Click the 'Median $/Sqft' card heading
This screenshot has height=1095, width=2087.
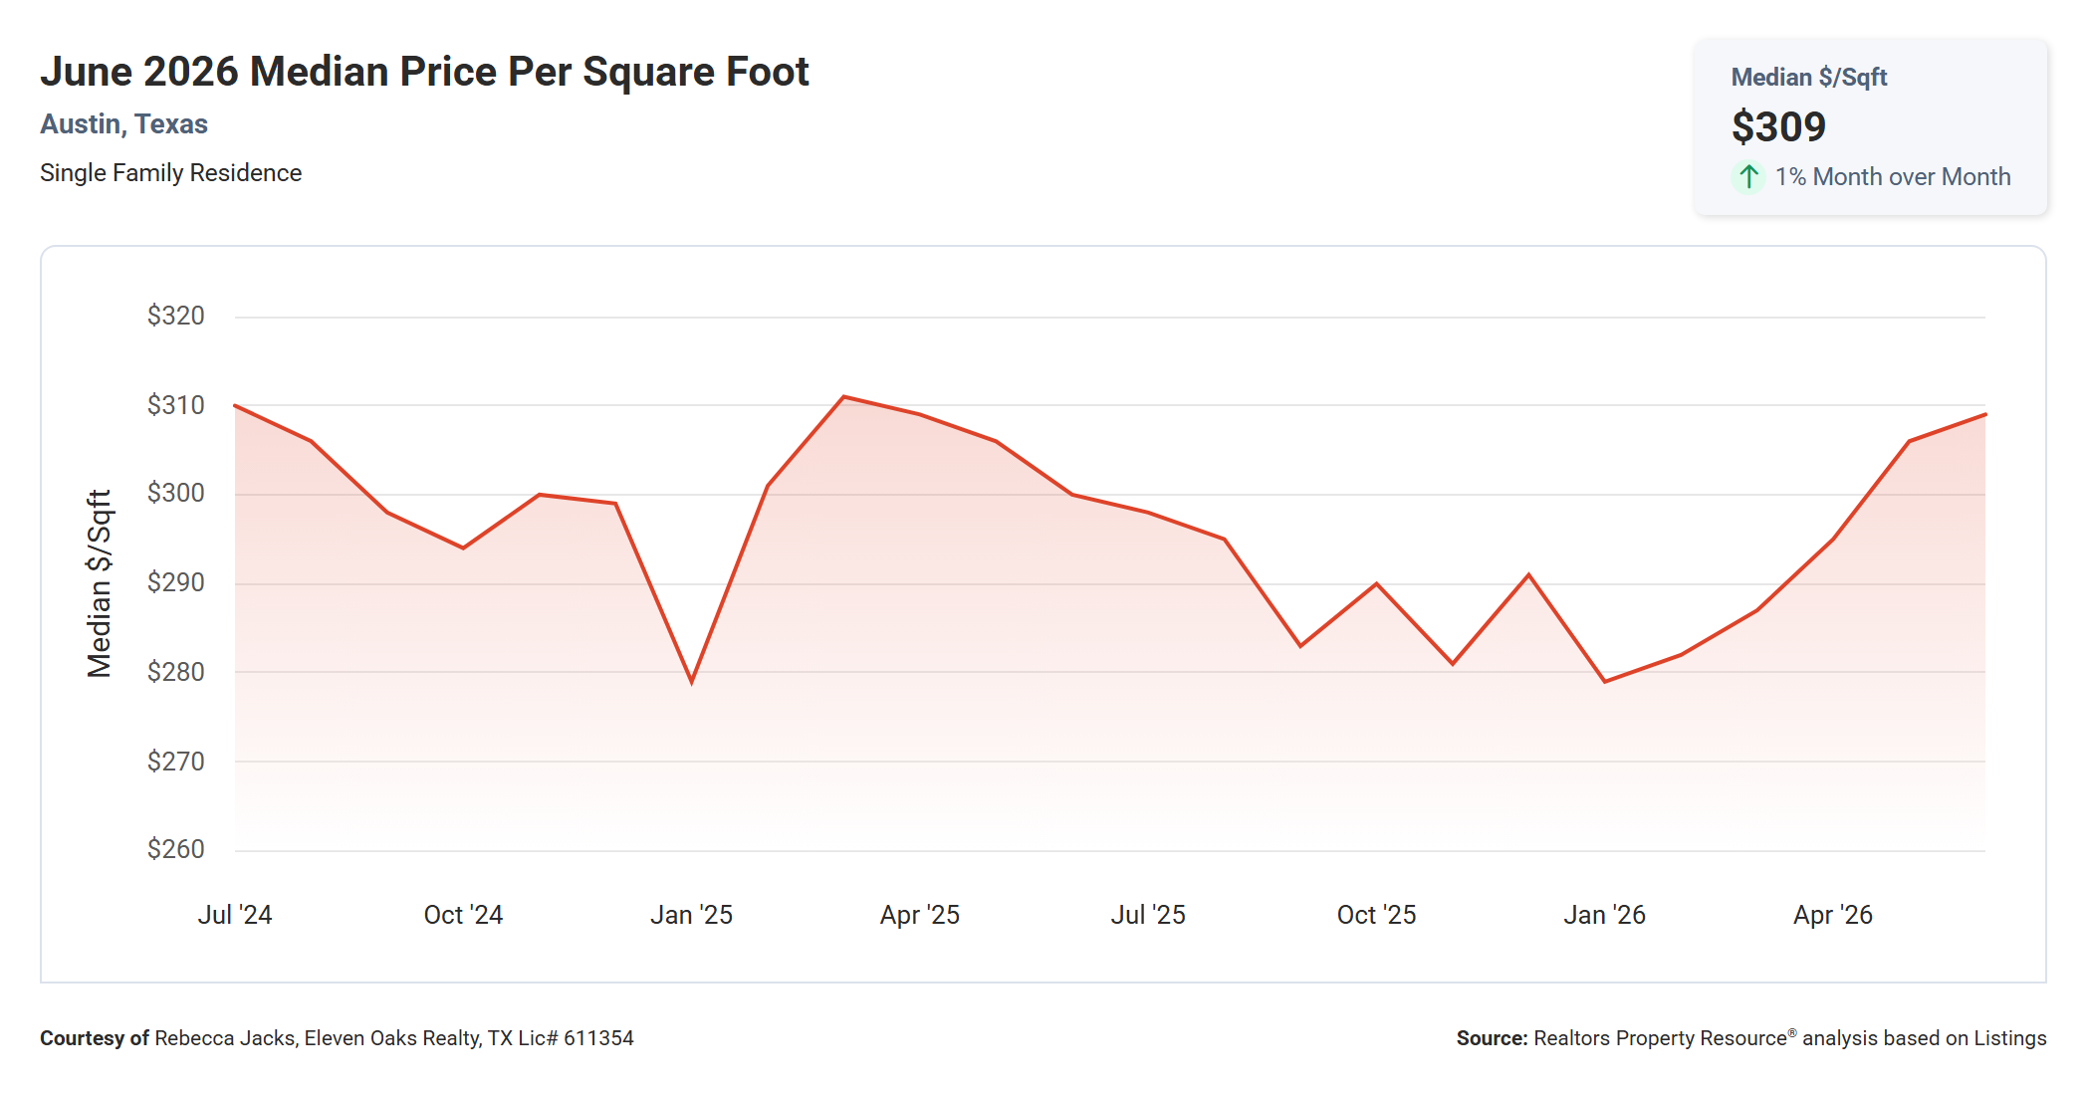pyautogui.click(x=1809, y=78)
